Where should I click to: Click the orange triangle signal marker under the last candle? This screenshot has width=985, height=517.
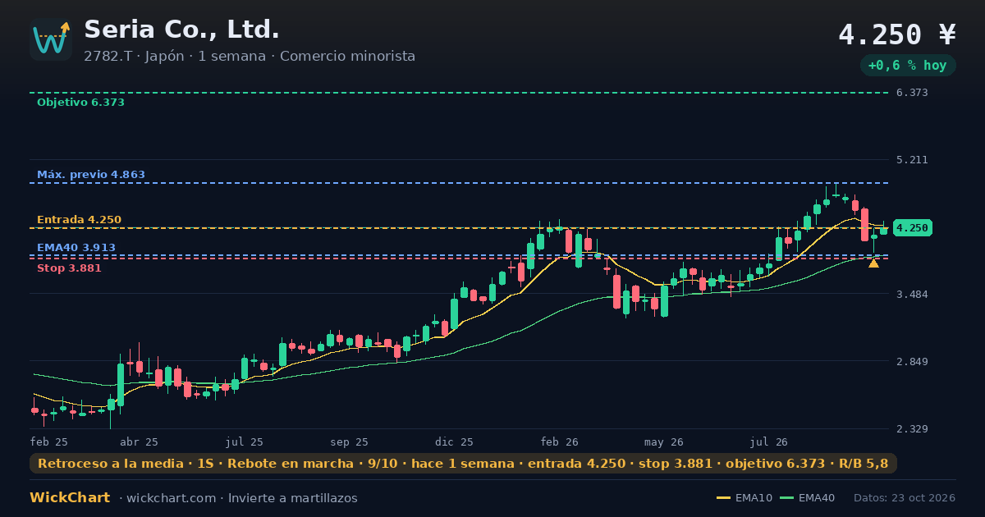[873, 263]
